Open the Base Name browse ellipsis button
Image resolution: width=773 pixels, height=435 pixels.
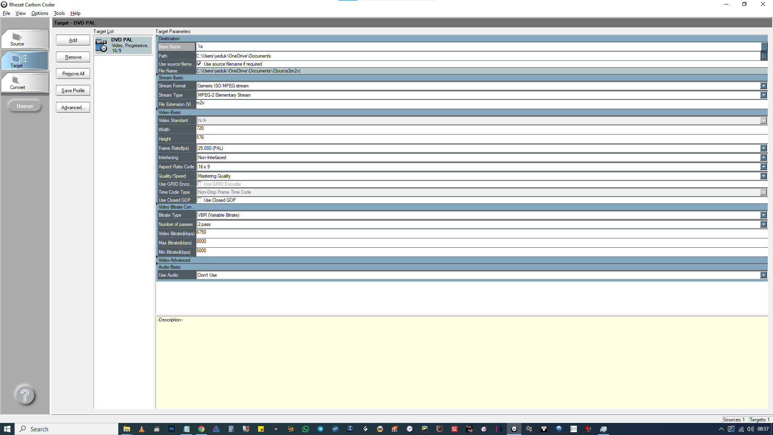point(764,47)
